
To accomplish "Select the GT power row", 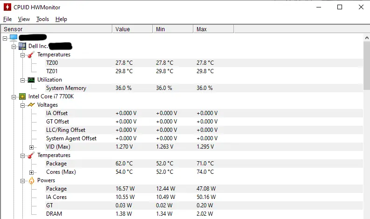I will click(204, 205).
